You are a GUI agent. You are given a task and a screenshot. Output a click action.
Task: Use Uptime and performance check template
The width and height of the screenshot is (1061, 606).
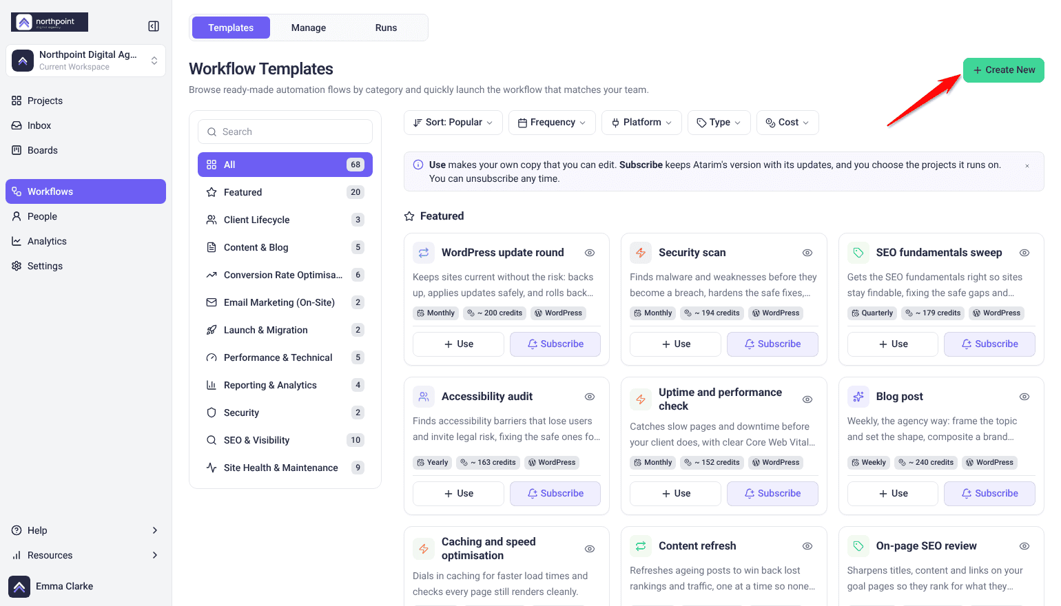click(675, 494)
